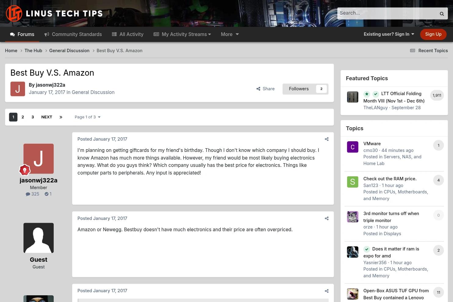The width and height of the screenshot is (453, 302).
Task: Go to The Hub breadcrumb
Action: [33, 51]
